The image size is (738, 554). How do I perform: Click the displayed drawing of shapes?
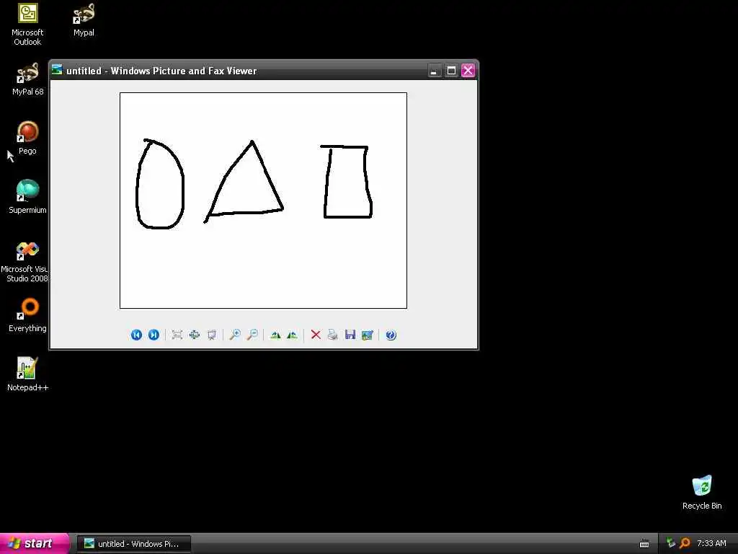[263, 201]
